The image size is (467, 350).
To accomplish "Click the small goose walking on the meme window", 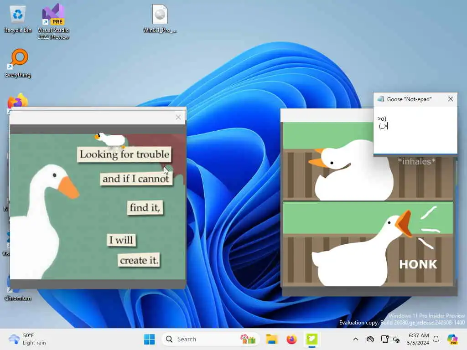I will coord(110,139).
